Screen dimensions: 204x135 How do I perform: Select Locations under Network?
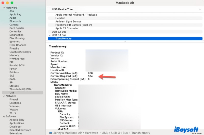[15, 103]
